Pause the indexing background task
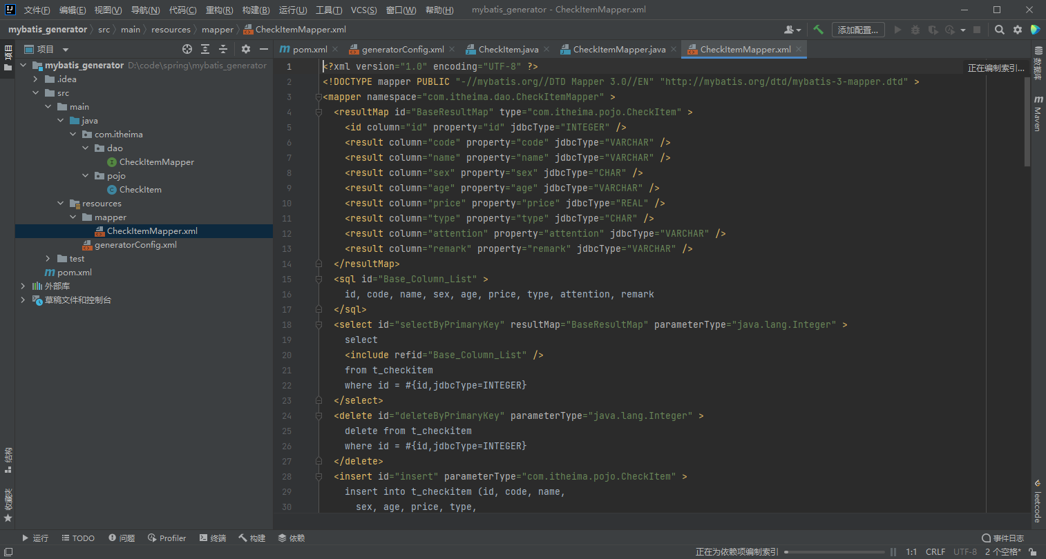1046x559 pixels. click(x=893, y=551)
